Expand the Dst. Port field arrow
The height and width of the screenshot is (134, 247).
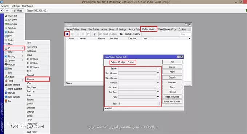(158, 92)
